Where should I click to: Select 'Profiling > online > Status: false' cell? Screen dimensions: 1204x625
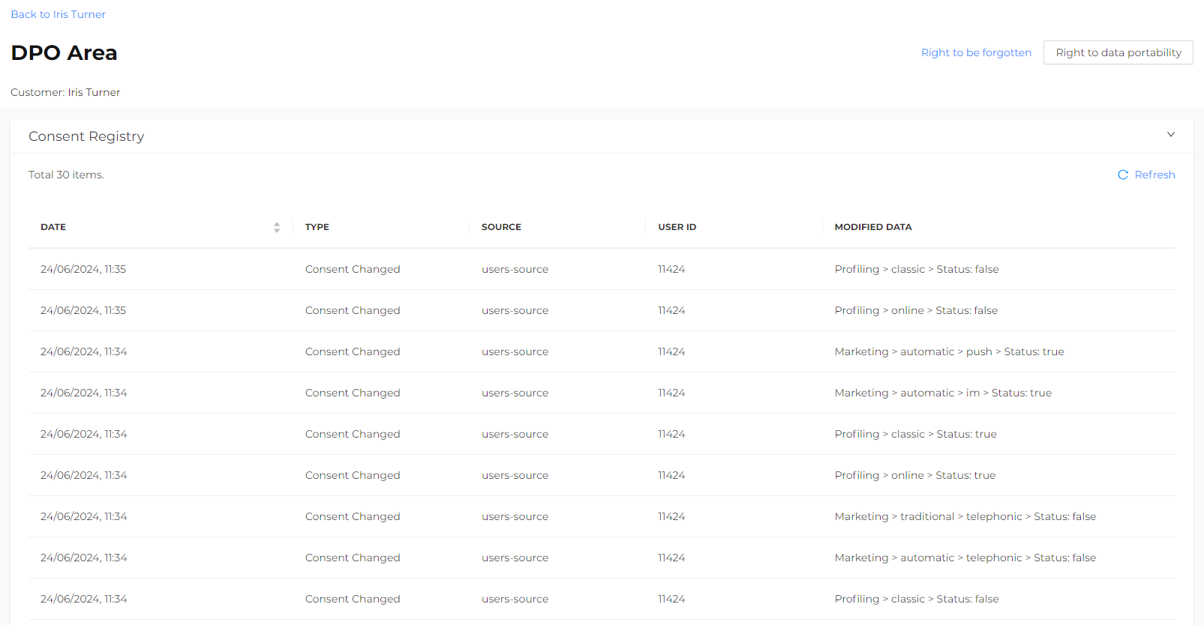click(916, 310)
